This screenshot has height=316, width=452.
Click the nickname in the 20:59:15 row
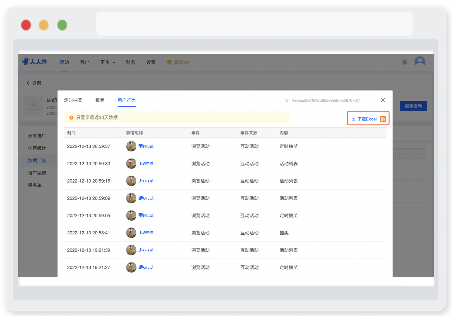pyautogui.click(x=146, y=181)
